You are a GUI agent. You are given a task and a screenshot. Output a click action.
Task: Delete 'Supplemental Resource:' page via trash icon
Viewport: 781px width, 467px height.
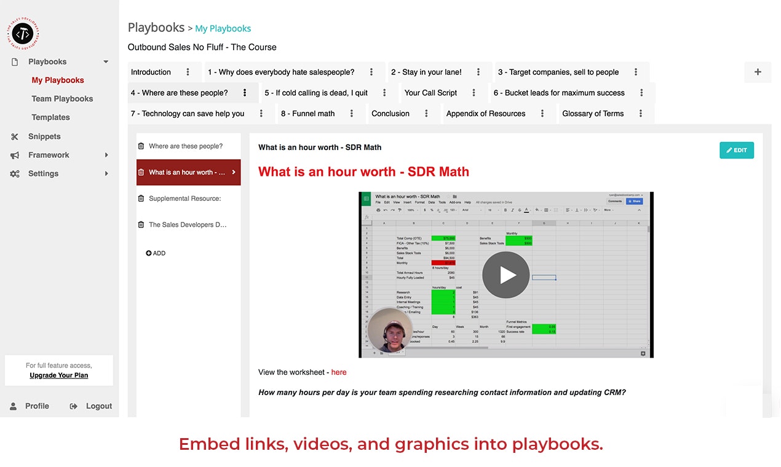click(141, 198)
